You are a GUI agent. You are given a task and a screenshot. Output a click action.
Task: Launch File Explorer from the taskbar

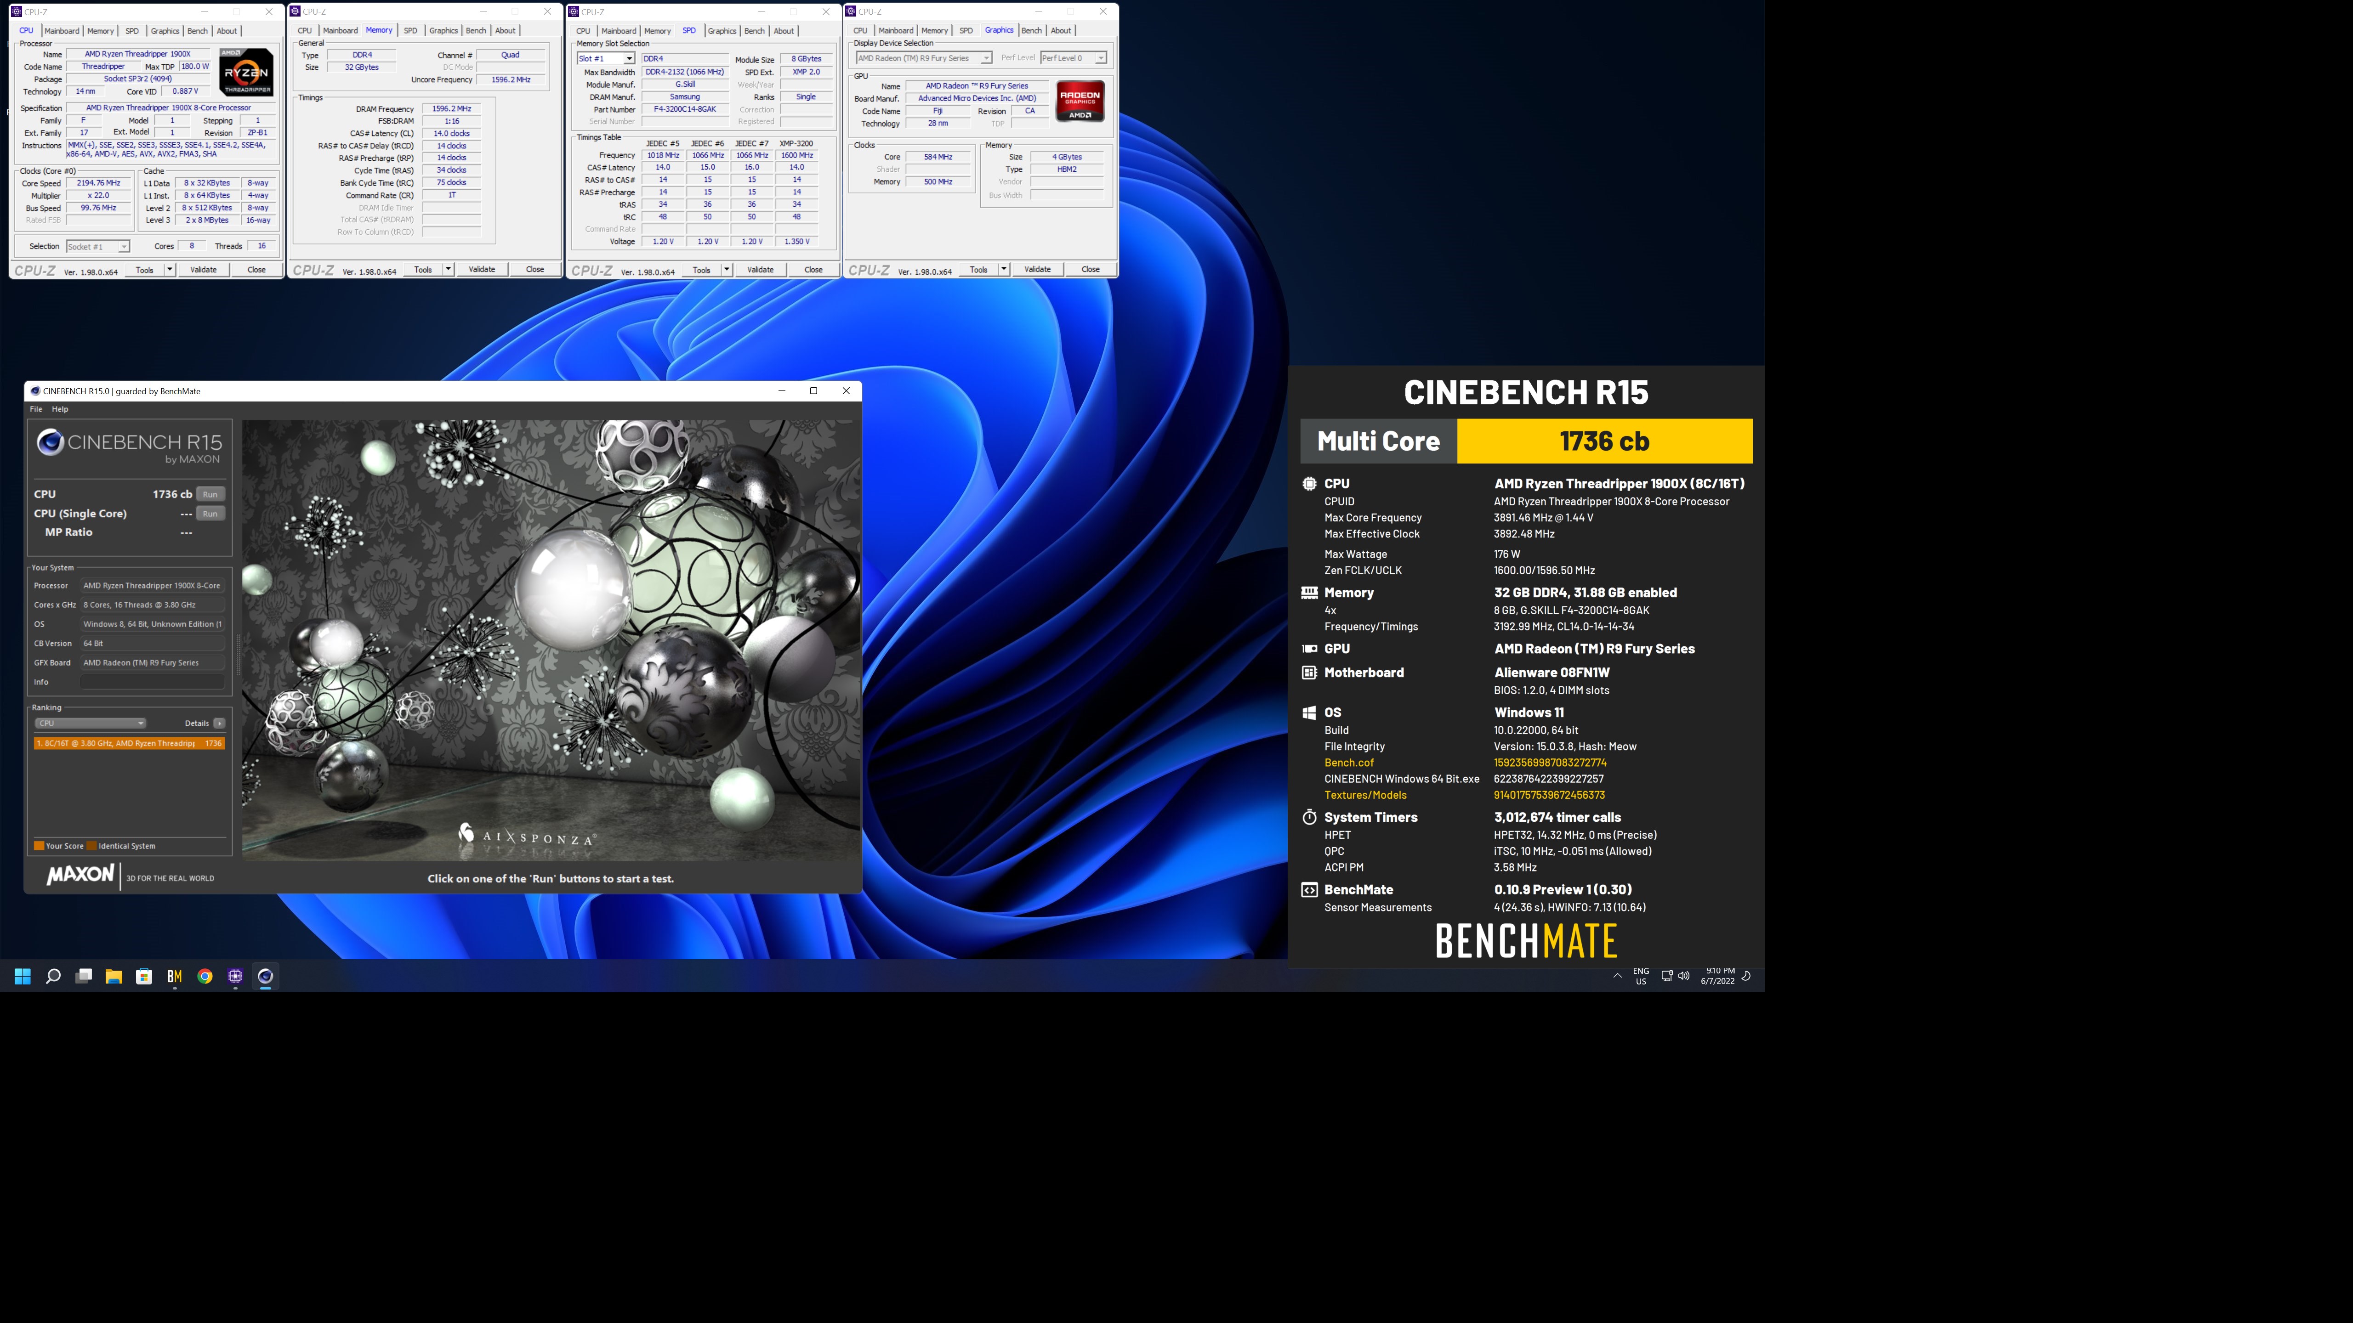pos(113,976)
